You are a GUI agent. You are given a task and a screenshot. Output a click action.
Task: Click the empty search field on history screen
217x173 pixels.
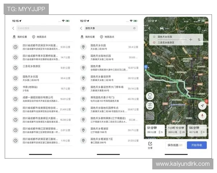point(43,28)
